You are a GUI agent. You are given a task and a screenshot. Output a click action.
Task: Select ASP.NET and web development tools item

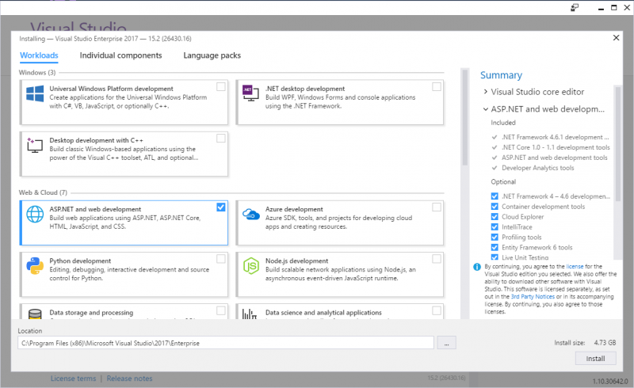[x=554, y=158]
